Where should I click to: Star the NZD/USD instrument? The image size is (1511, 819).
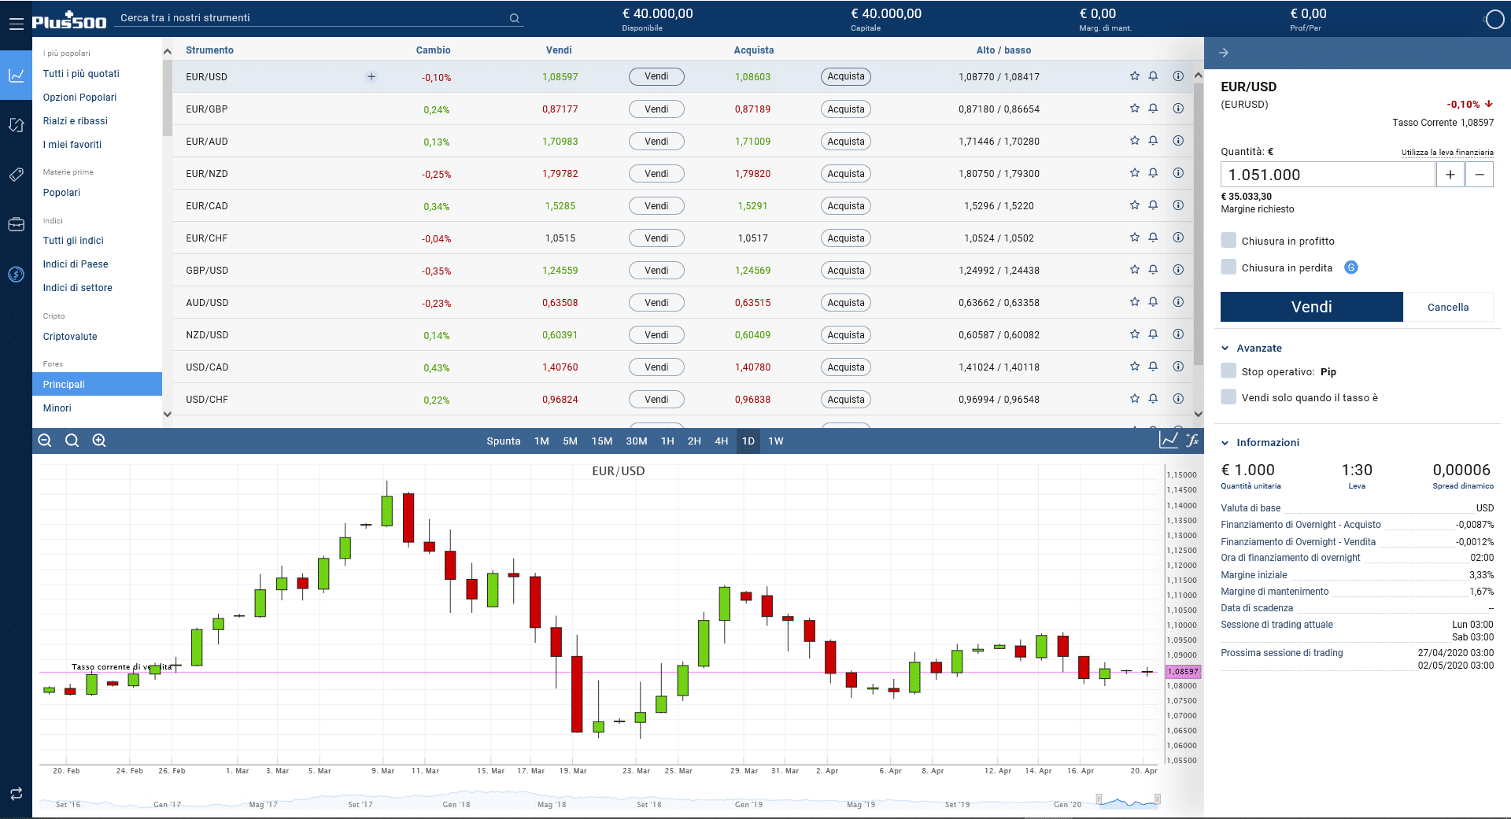[x=1134, y=334]
